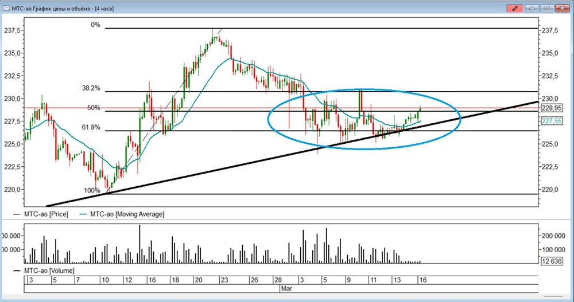Click date 26 on the time axis
The height and width of the screenshot is (302, 574).
254,280
